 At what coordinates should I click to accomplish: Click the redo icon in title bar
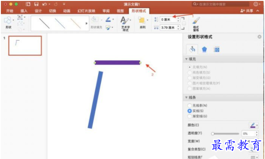point(56,4)
